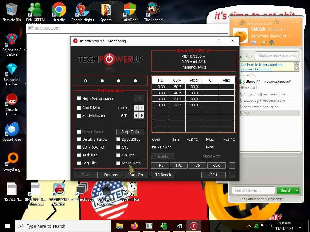The width and height of the screenshot is (310, 232).
Task: Click the plus button beside High Performance
Action: click(139, 98)
